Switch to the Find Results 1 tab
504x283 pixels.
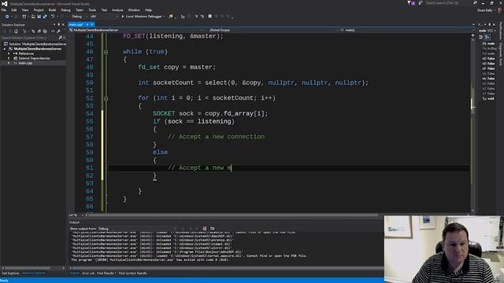106,273
